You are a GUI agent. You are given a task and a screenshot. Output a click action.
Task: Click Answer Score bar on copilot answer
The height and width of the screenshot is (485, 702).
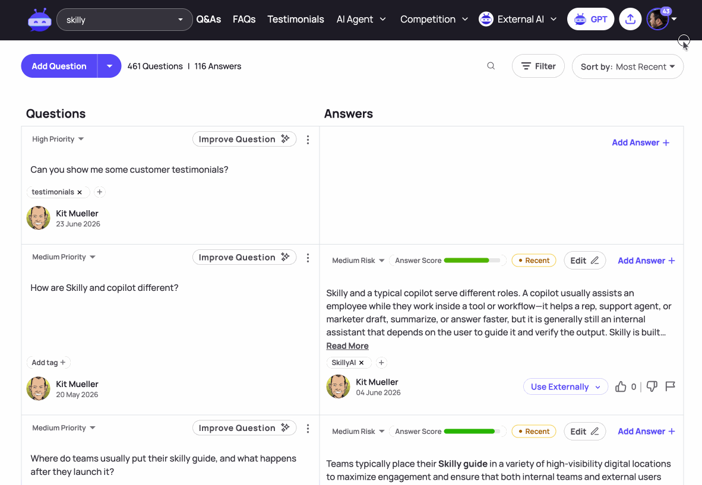point(472,261)
